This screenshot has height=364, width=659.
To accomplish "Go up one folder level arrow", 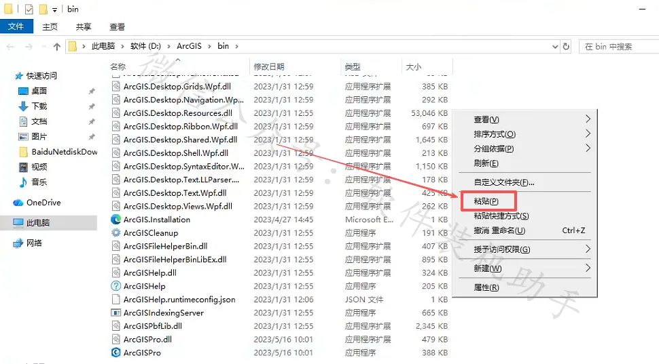I will (57, 47).
